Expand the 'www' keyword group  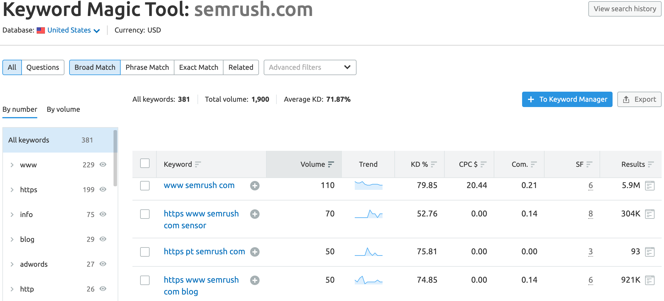[12, 165]
